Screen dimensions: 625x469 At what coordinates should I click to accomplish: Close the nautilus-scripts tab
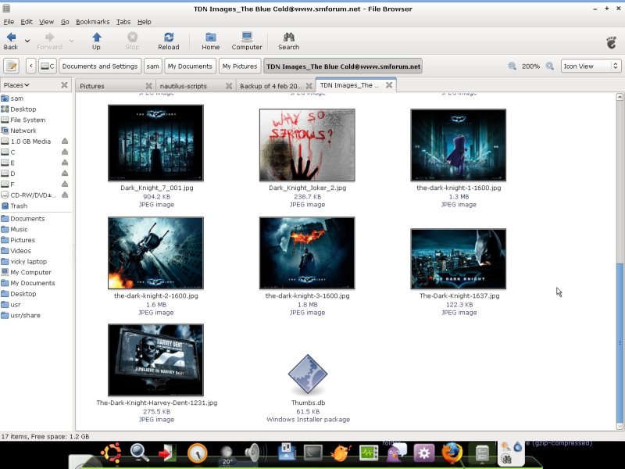pyautogui.click(x=229, y=86)
